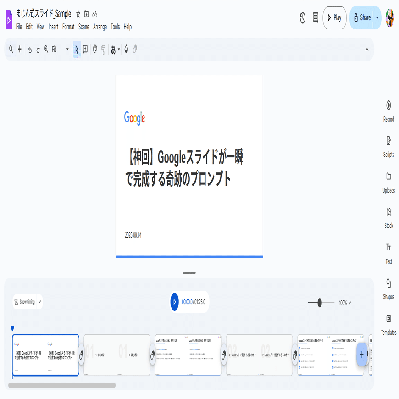This screenshot has height=399, width=399.
Task: Click transition icon before プロンプトで何ができるのか scene
Action: [x=224, y=355]
